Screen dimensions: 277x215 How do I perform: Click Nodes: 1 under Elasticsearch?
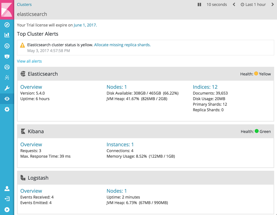(117, 87)
